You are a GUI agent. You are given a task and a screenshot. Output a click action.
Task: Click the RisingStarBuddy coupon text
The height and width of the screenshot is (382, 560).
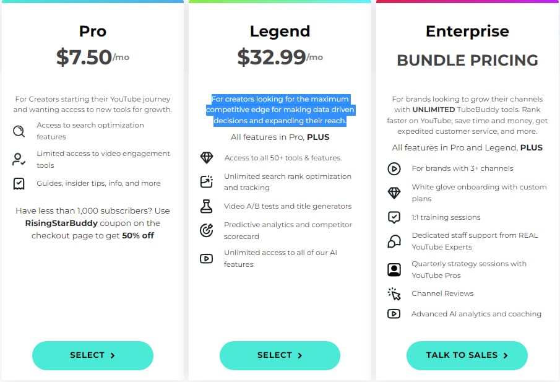coord(61,223)
